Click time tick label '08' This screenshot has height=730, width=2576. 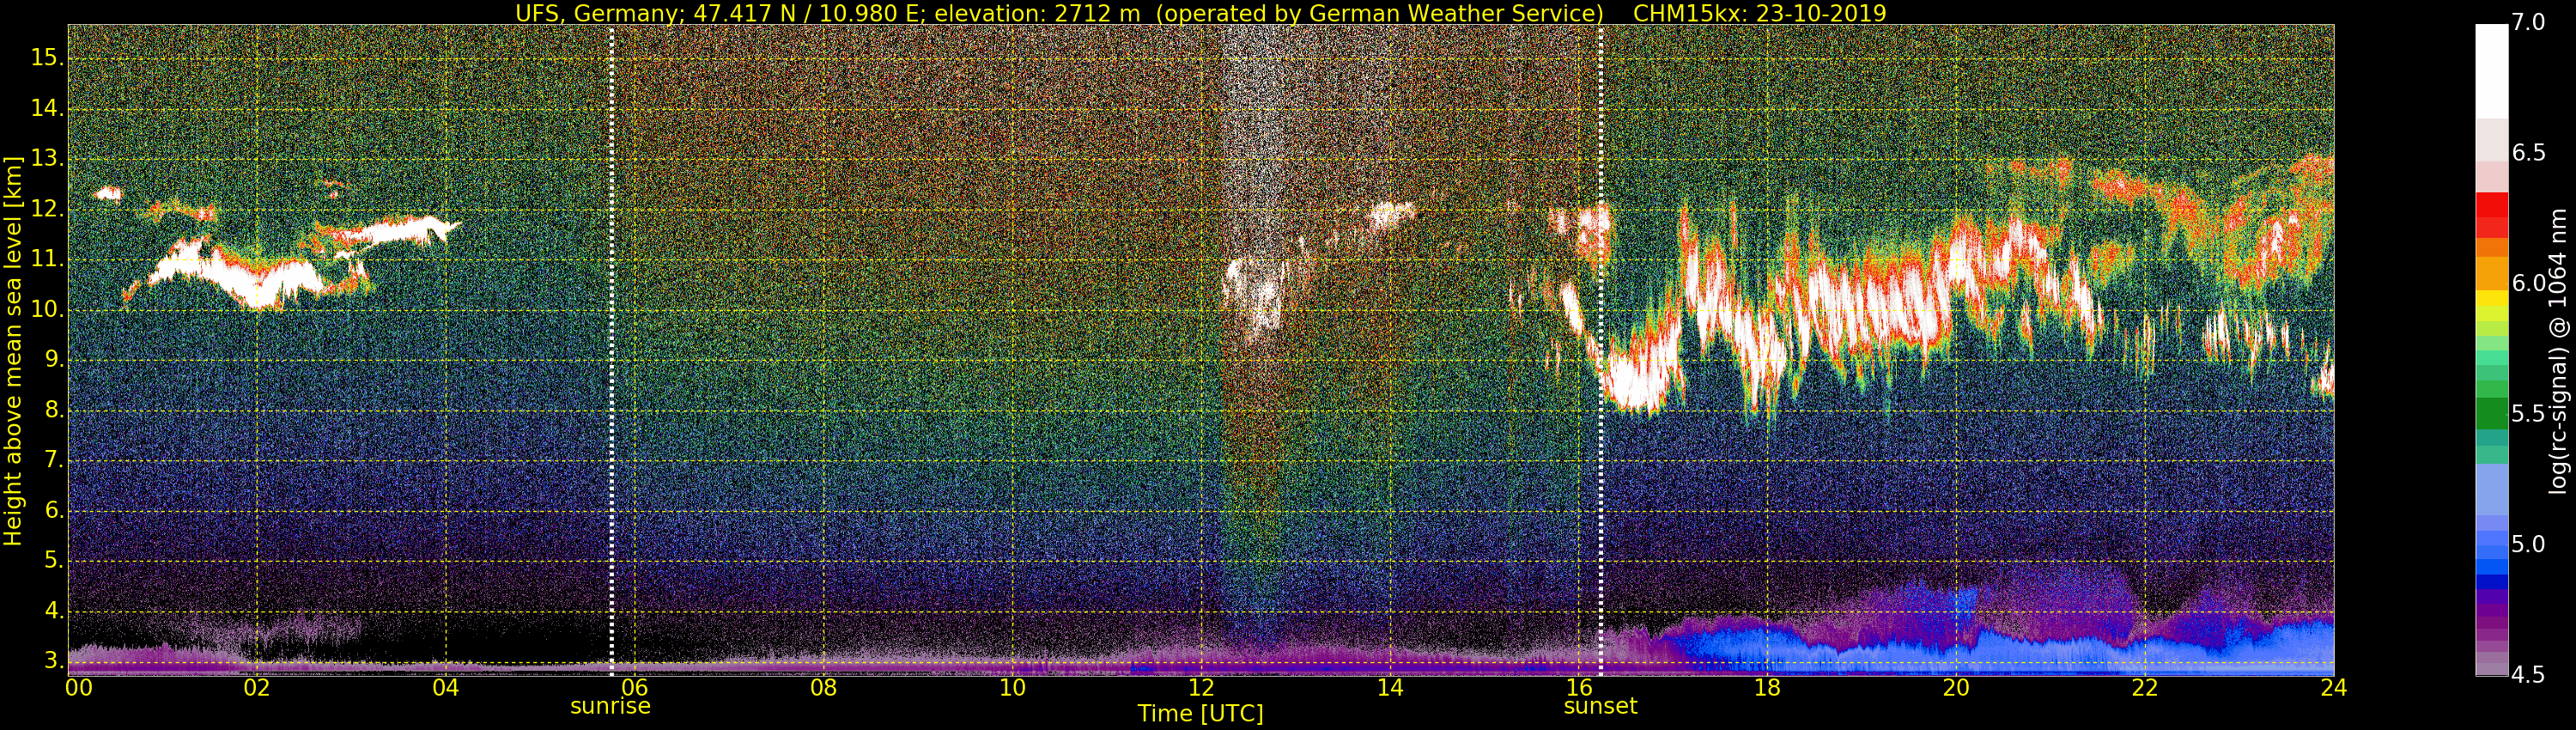(823, 687)
